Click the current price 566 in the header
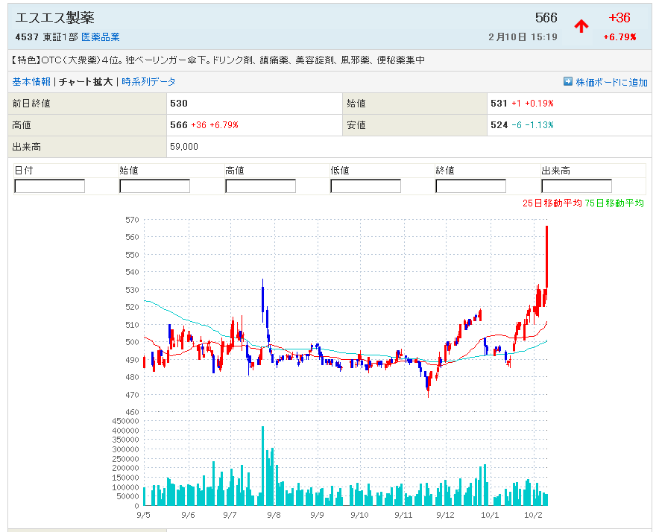 click(x=546, y=18)
